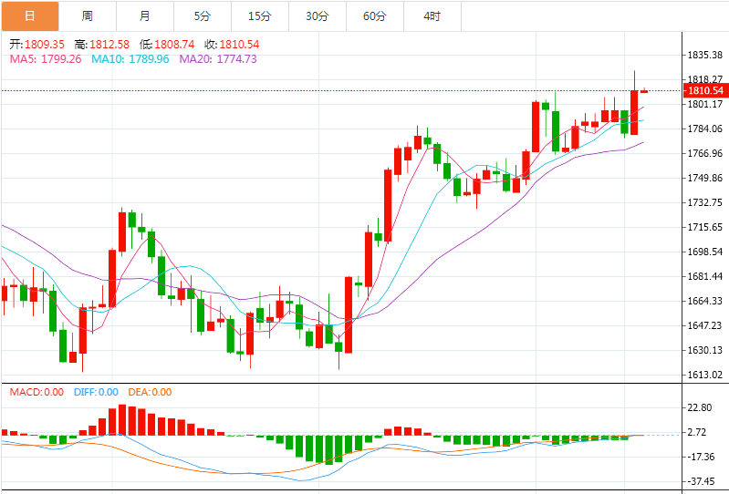Switch to the 月 monthly tab

click(145, 16)
